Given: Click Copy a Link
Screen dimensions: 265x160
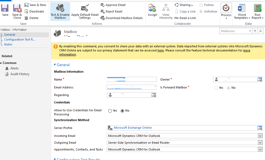Looking at the screenshot, I should pyautogui.click(x=185, y=11).
